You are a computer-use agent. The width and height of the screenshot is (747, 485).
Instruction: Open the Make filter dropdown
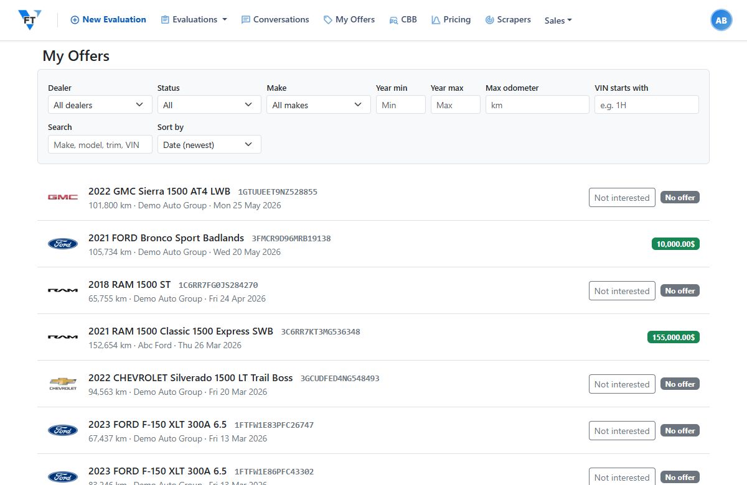[x=319, y=104]
